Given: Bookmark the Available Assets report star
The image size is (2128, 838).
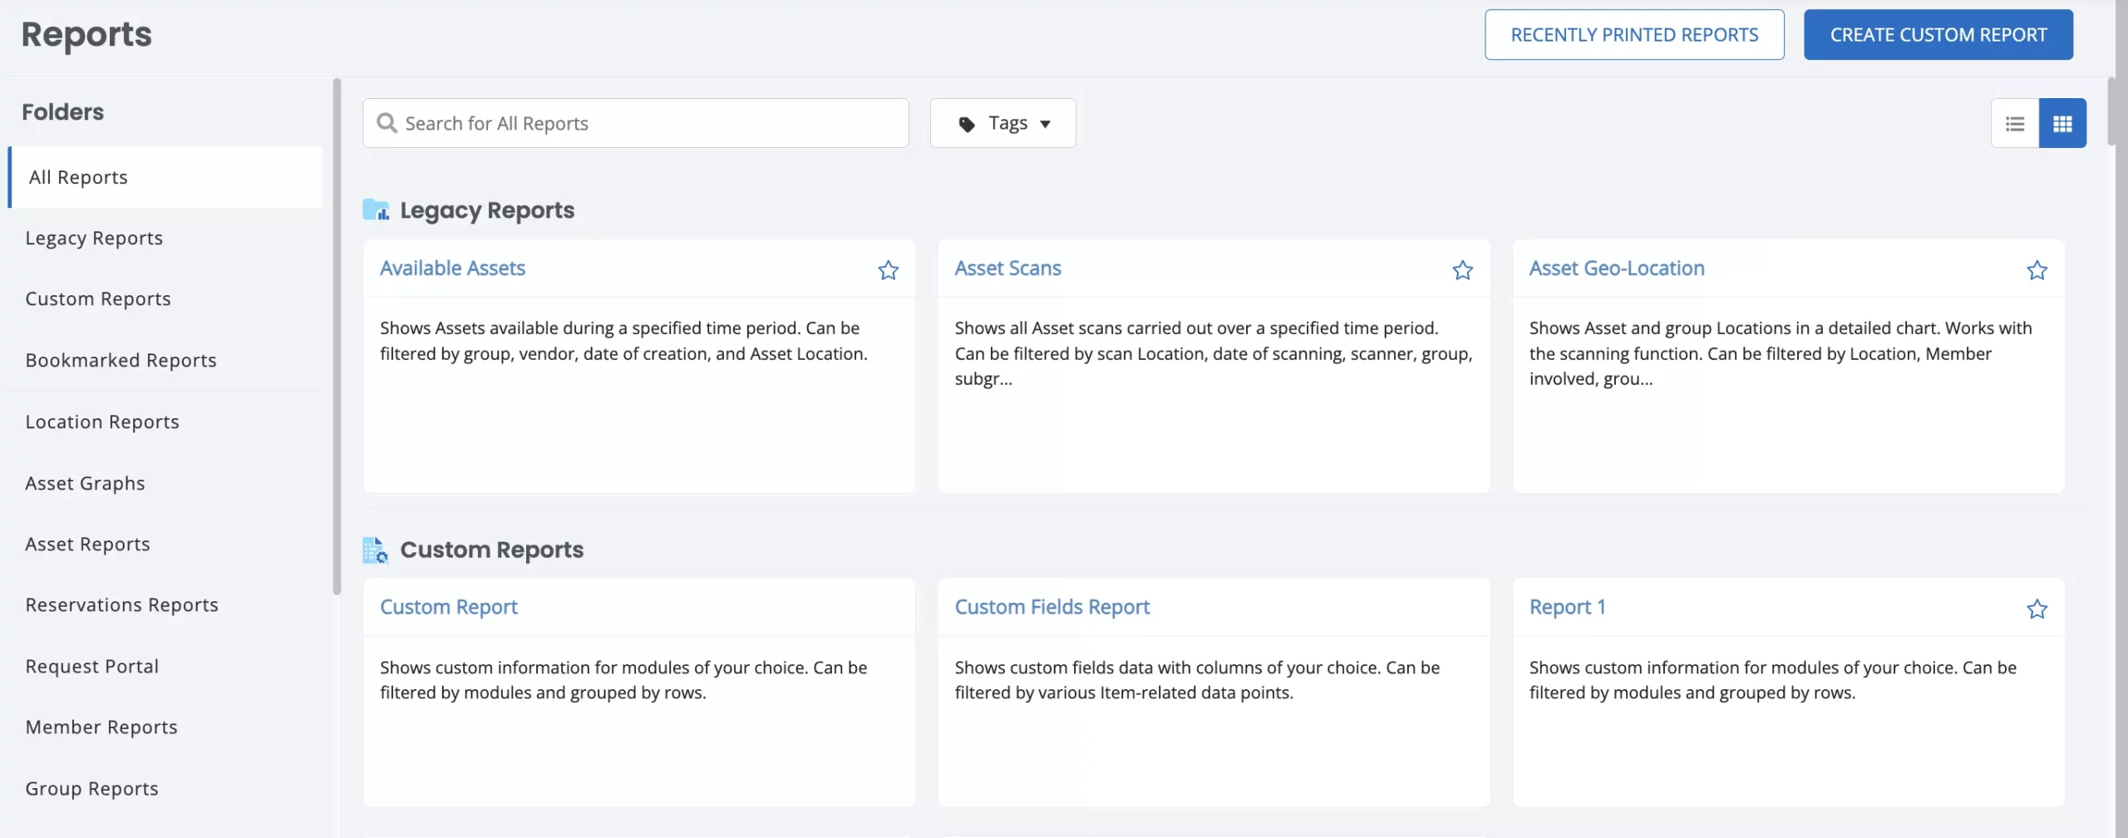Looking at the screenshot, I should pos(888,270).
